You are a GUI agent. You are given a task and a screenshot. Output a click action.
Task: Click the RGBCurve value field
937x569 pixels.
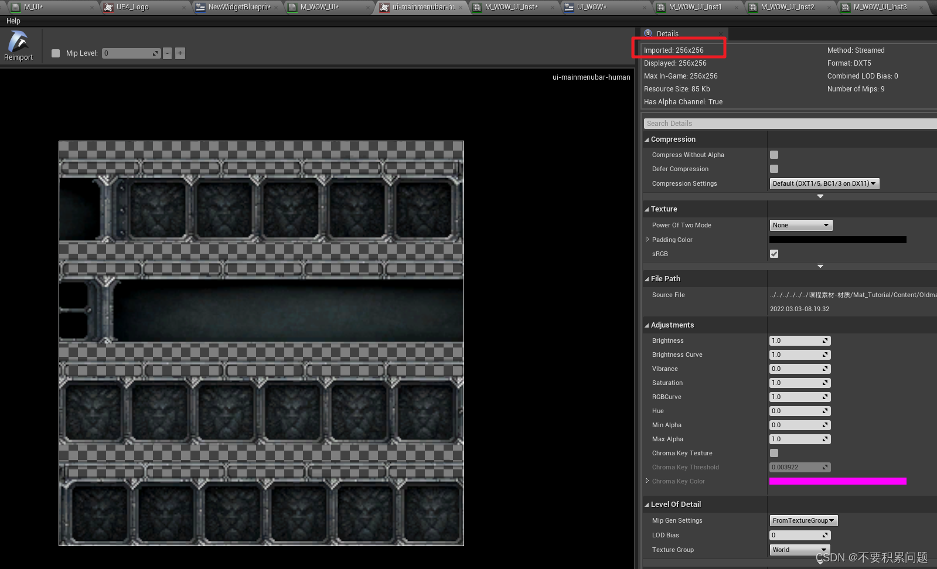point(800,397)
